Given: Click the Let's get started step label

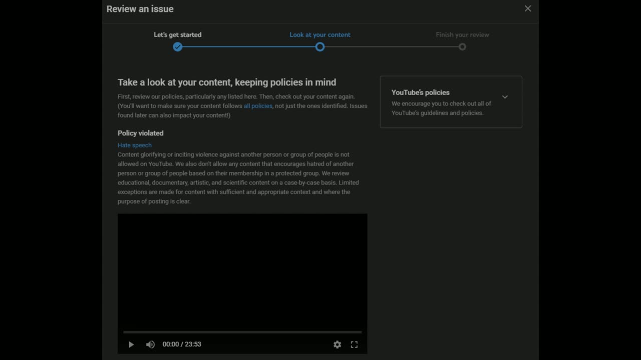Looking at the screenshot, I should coord(178,35).
